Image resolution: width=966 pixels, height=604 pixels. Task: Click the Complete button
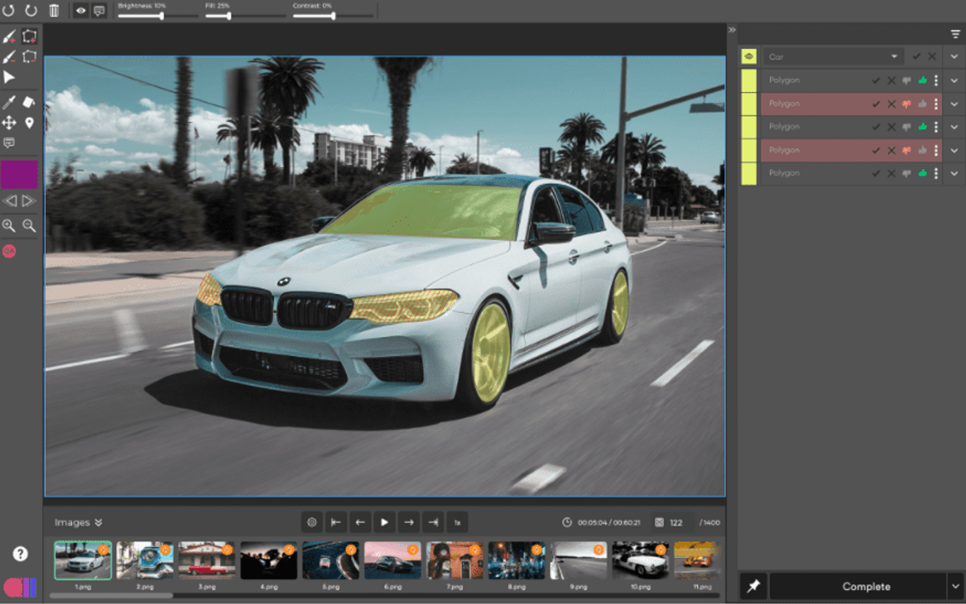858,586
